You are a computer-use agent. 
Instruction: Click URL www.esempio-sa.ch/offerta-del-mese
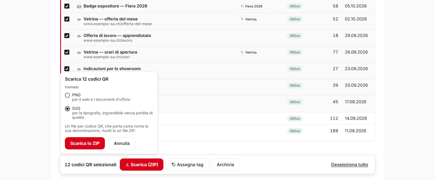click(118, 24)
